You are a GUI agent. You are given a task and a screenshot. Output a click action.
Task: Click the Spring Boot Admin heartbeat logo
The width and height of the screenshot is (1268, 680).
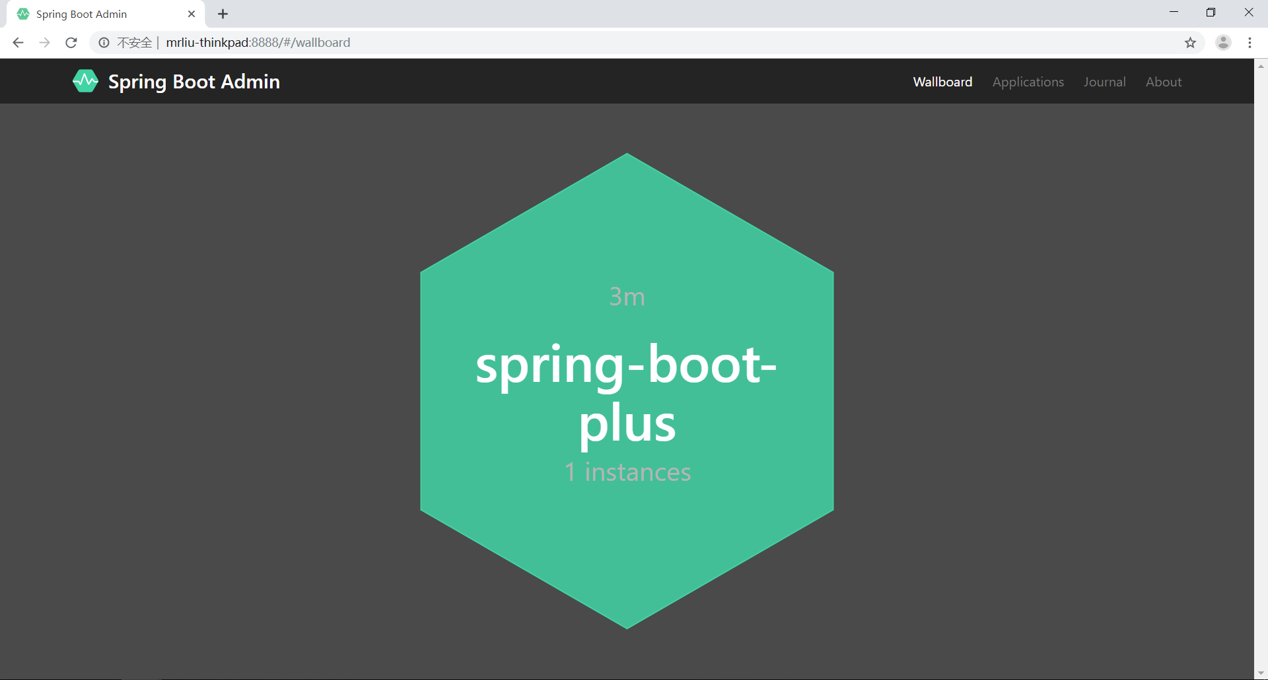click(85, 81)
